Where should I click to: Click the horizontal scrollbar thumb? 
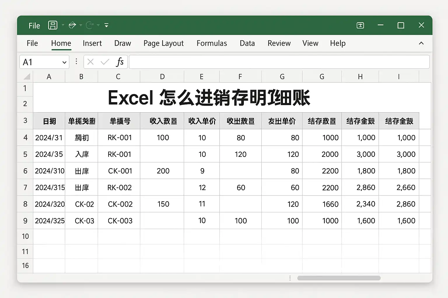coord(339,278)
